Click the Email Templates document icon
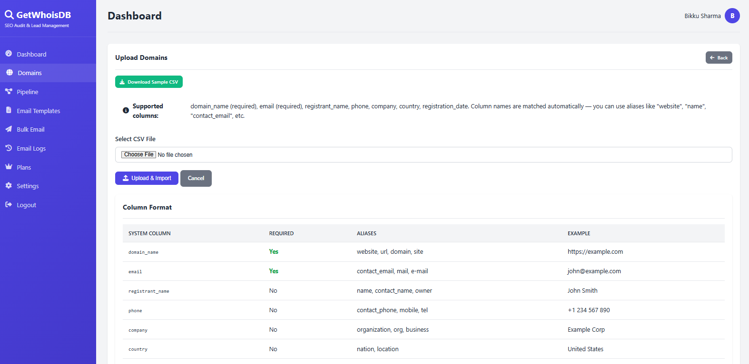The image size is (749, 364). tap(9, 110)
